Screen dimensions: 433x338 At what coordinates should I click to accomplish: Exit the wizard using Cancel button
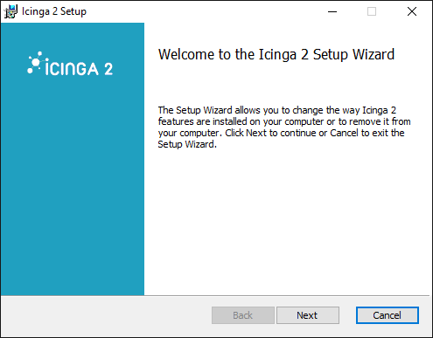pyautogui.click(x=388, y=315)
